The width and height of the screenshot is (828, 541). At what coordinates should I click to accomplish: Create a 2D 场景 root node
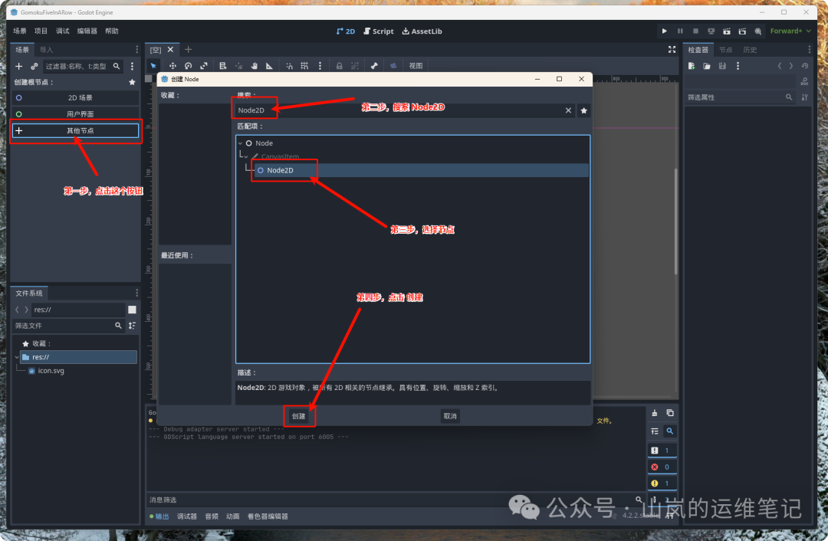(75, 97)
